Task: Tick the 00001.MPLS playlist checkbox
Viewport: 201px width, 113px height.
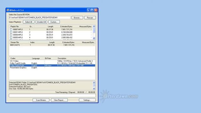Action: click(11, 32)
